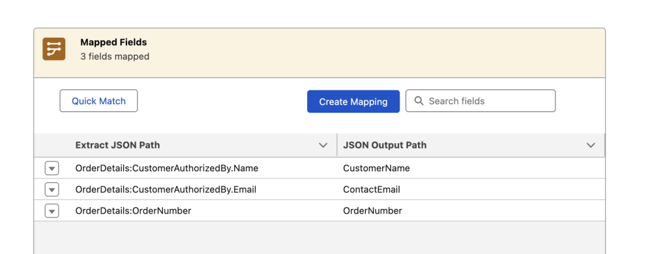Sort by Extract JSON Path header
The image size is (652, 254).
tap(117, 145)
